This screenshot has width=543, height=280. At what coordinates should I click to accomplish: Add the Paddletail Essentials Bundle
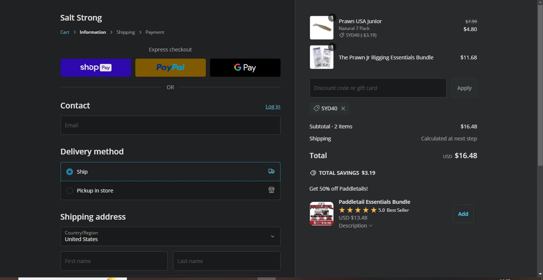point(463,214)
